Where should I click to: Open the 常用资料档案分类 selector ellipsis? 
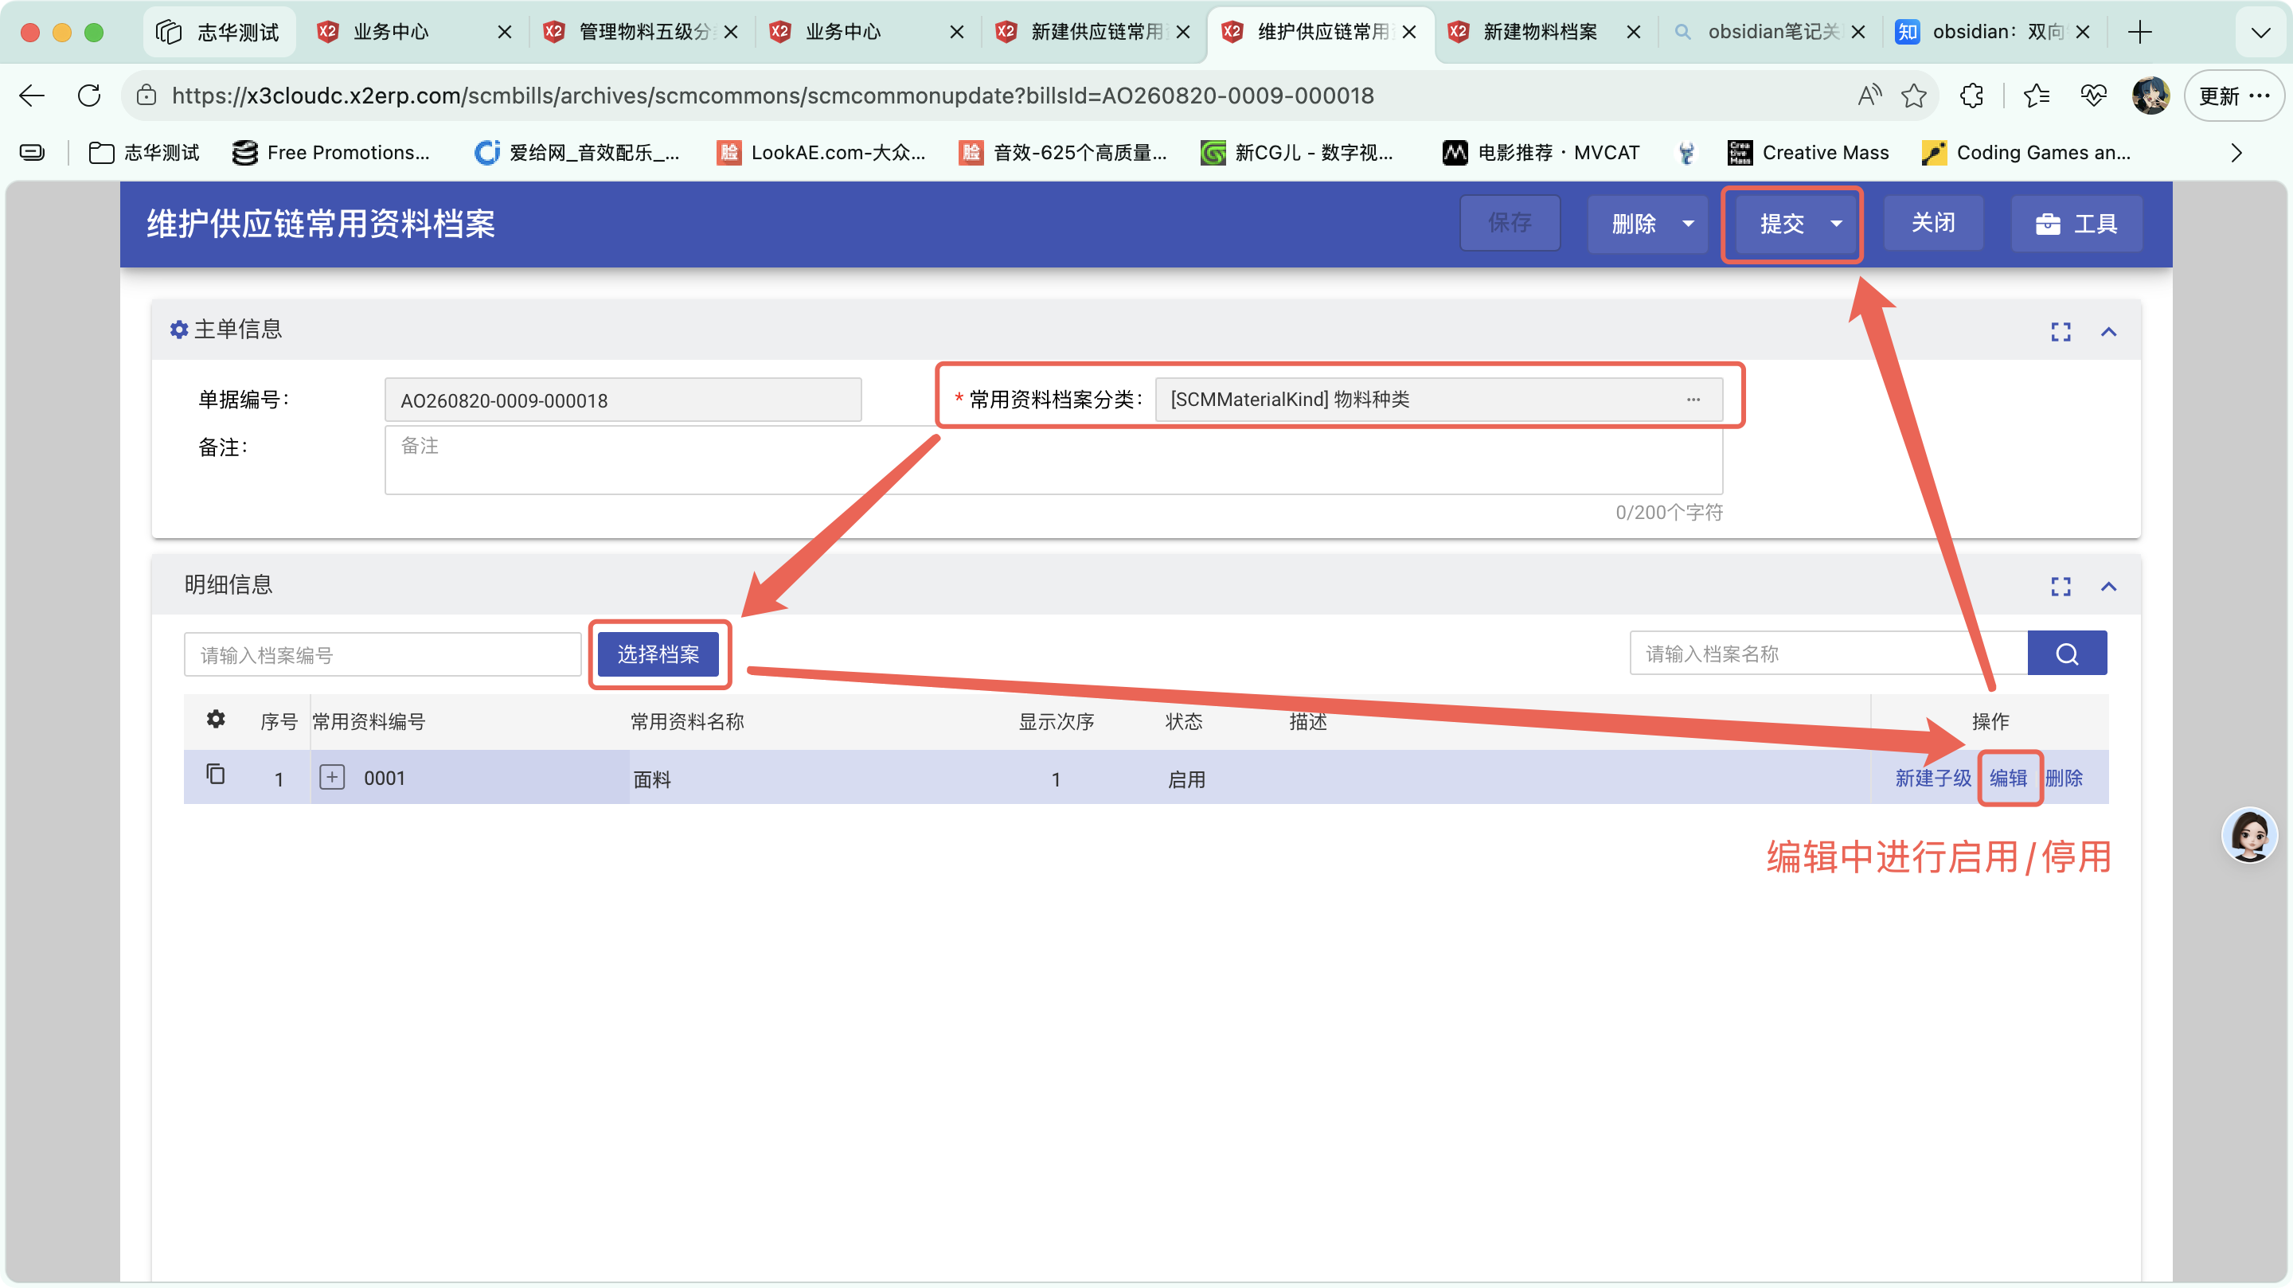point(1692,400)
